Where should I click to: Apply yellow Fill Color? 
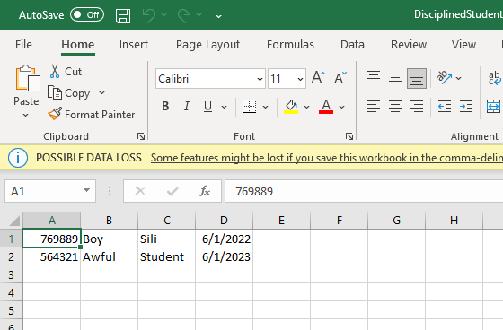291,107
